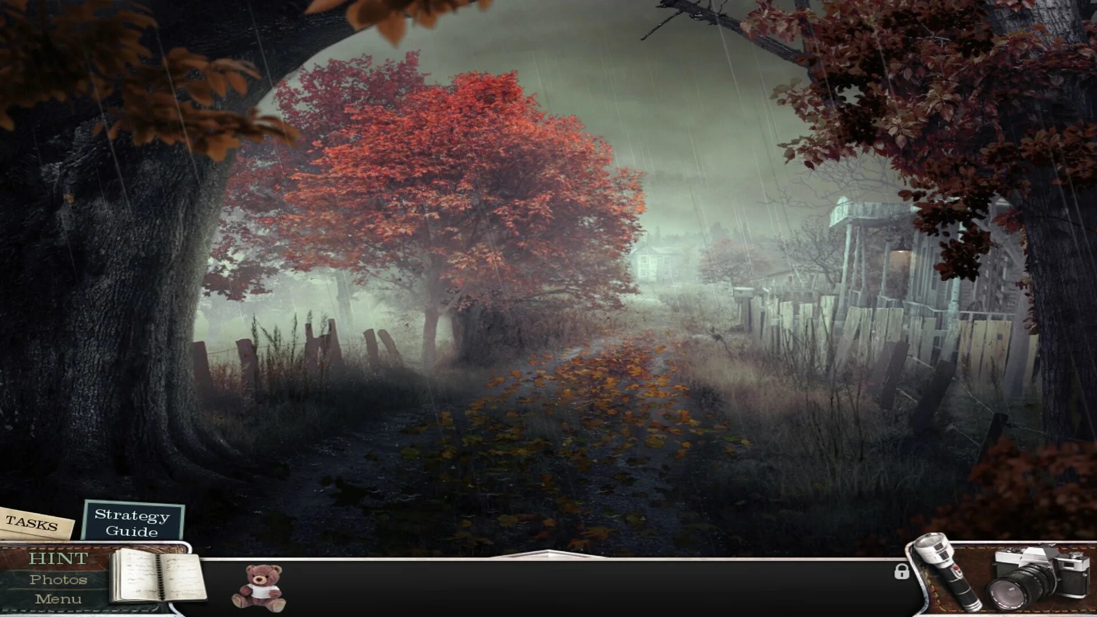Toggle the inventory lock padlock
The height and width of the screenshot is (617, 1097).
click(x=902, y=571)
